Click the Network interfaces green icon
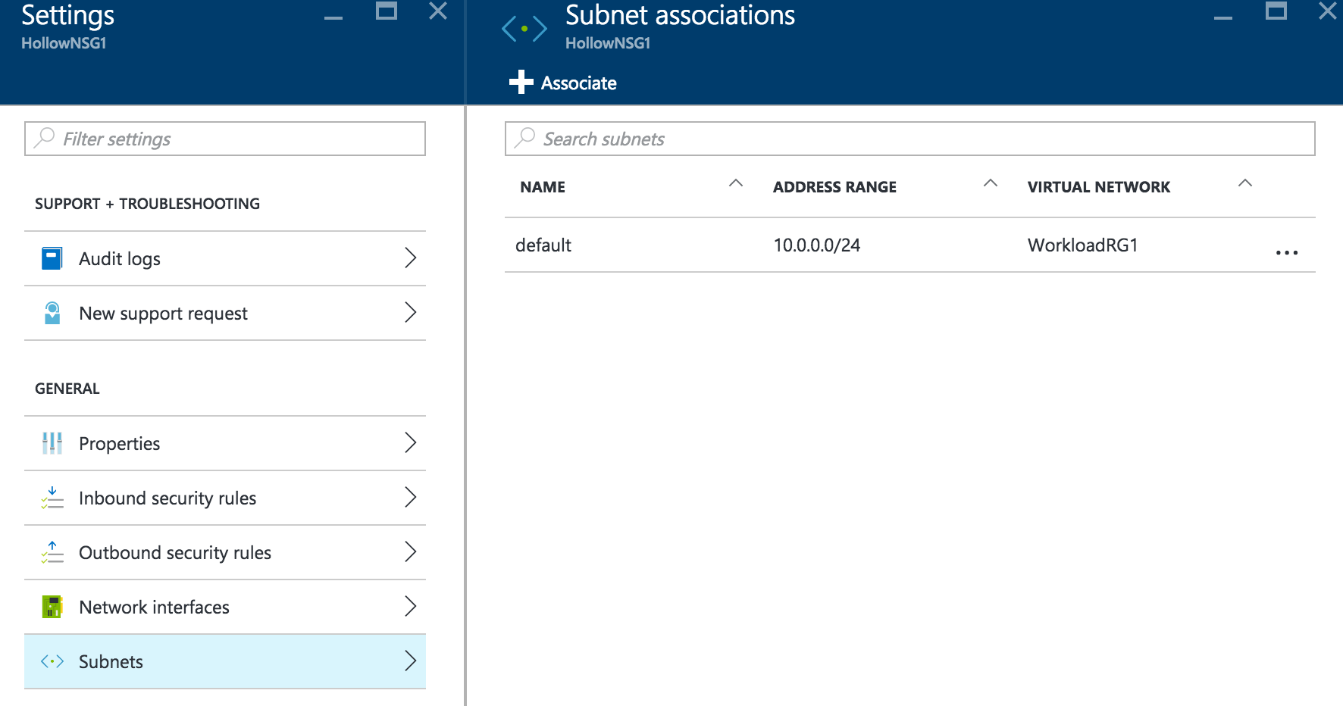Image resolution: width=1343 pixels, height=706 pixels. (52, 608)
